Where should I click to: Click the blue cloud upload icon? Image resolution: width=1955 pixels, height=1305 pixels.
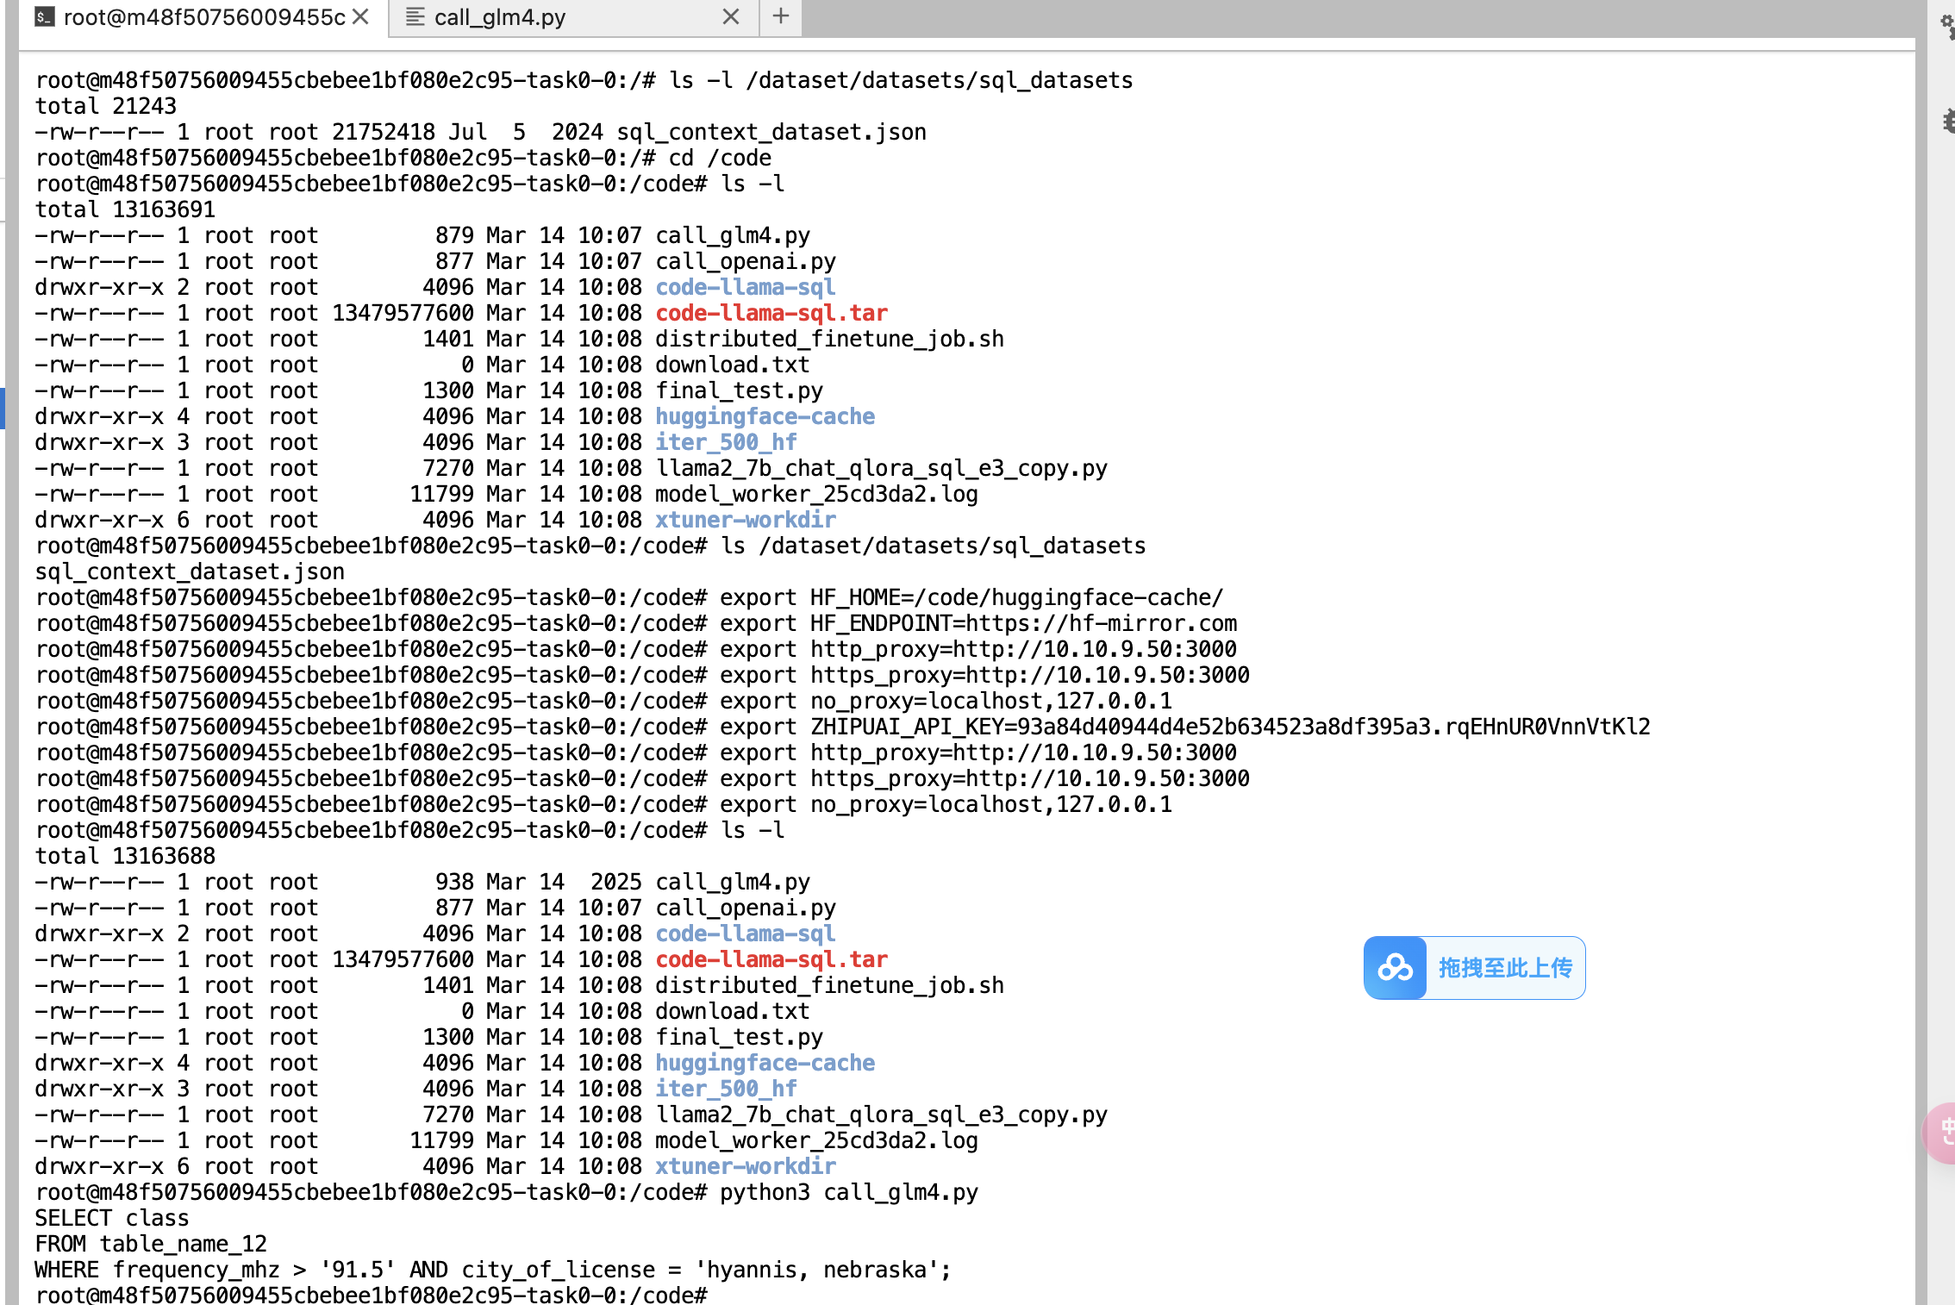[x=1395, y=968]
